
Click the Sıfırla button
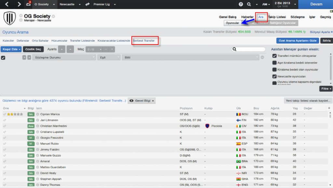(x=326, y=41)
